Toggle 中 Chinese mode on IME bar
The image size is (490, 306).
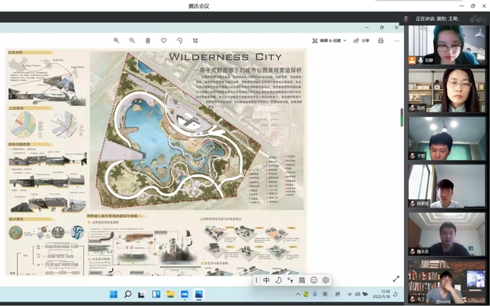pyautogui.click(x=267, y=280)
